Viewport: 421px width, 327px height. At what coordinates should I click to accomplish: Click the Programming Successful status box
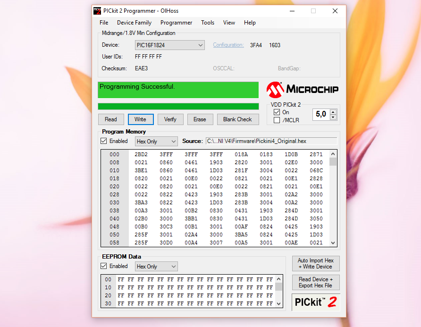pyautogui.click(x=178, y=90)
